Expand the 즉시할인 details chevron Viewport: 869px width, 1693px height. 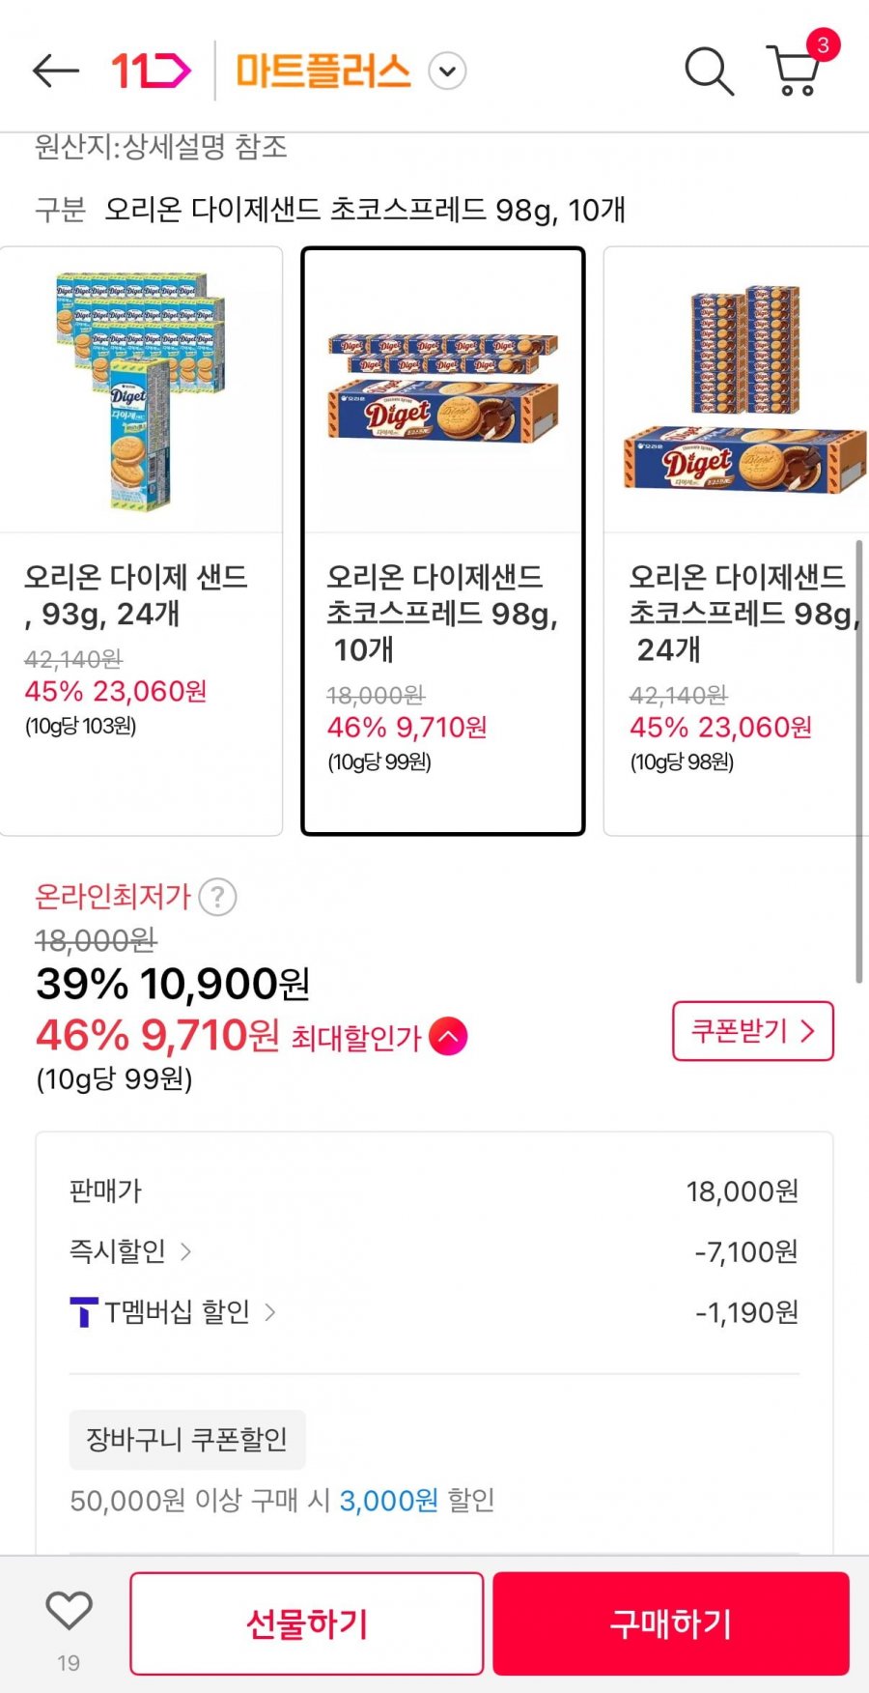185,1252
